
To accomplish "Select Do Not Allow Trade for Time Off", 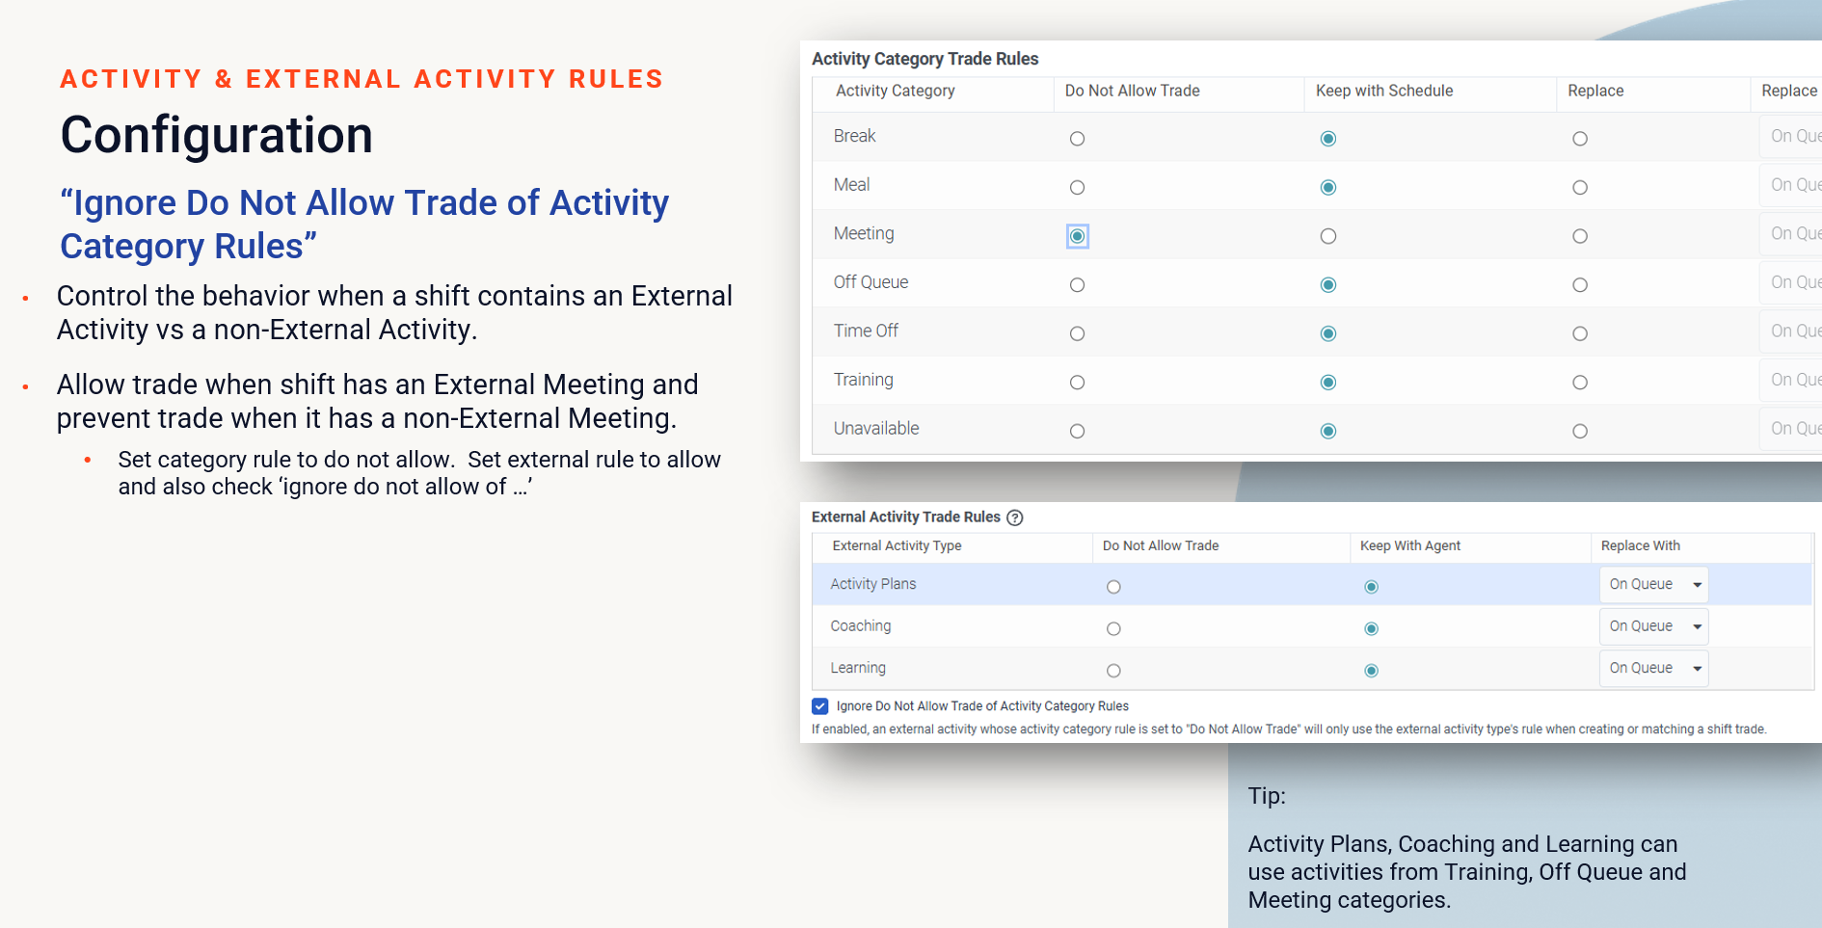I will pos(1077,334).
